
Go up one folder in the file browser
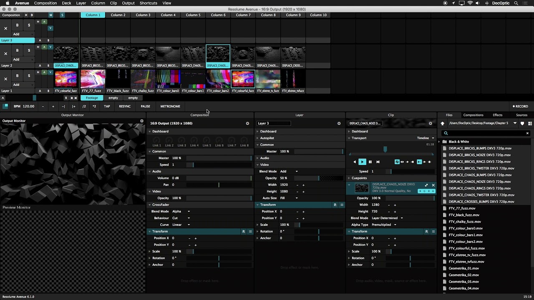[x=443, y=123]
